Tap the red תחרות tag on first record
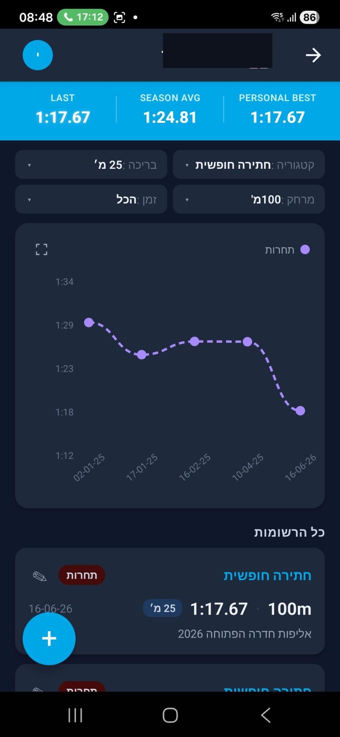This screenshot has height=737, width=340. pos(82,575)
